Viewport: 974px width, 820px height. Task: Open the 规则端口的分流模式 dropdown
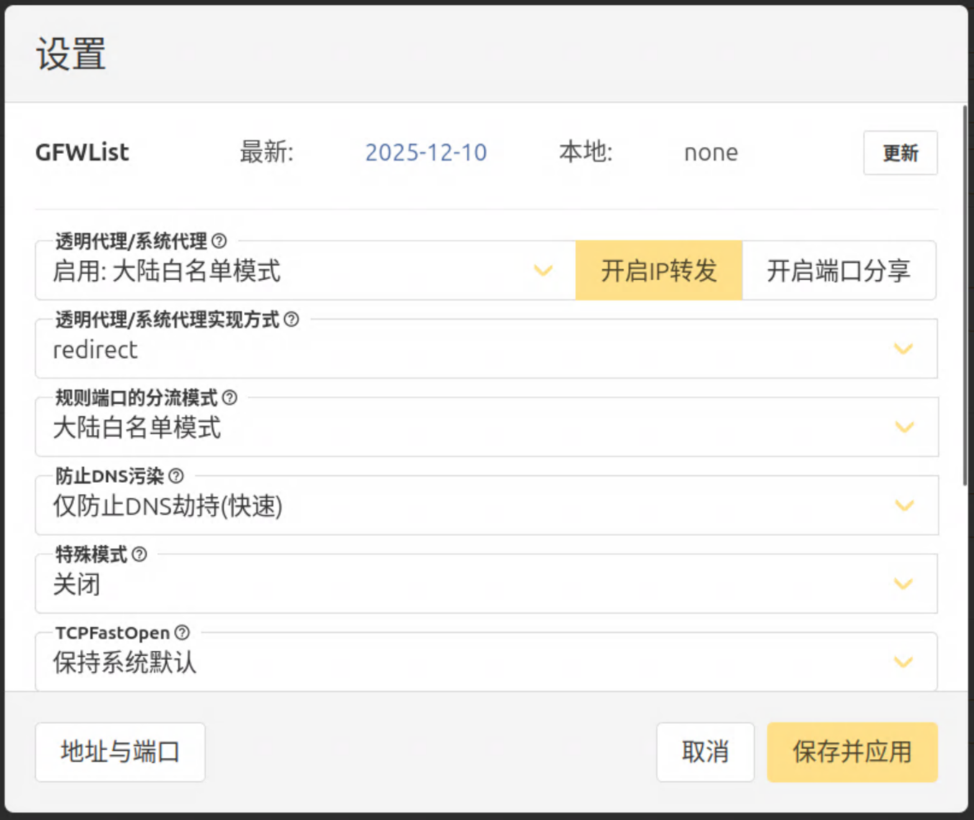click(x=486, y=428)
